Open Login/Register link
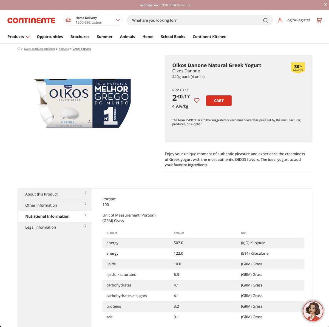The height and width of the screenshot is (327, 329). [298, 20]
